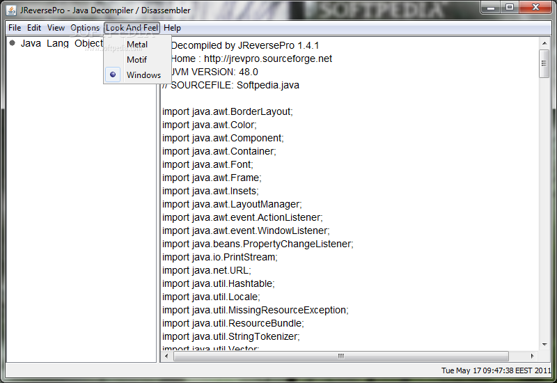Open the File menu
This screenshot has height=383, width=557.
15,28
